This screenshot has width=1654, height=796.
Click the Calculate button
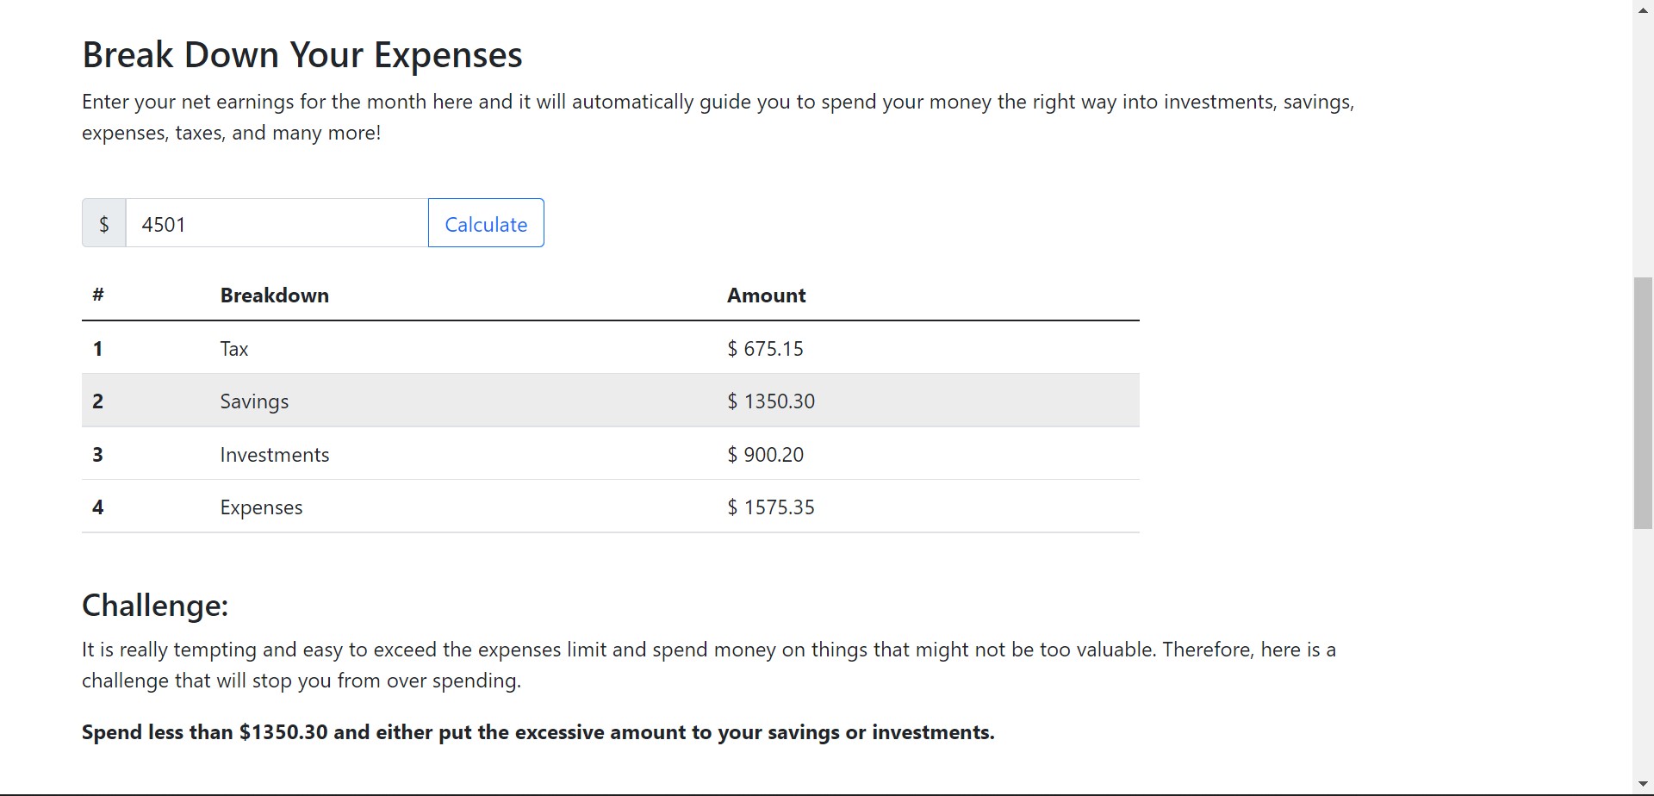coord(486,223)
